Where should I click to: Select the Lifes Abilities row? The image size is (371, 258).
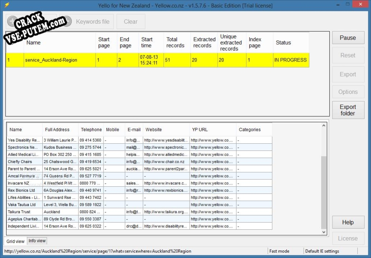[139, 198]
